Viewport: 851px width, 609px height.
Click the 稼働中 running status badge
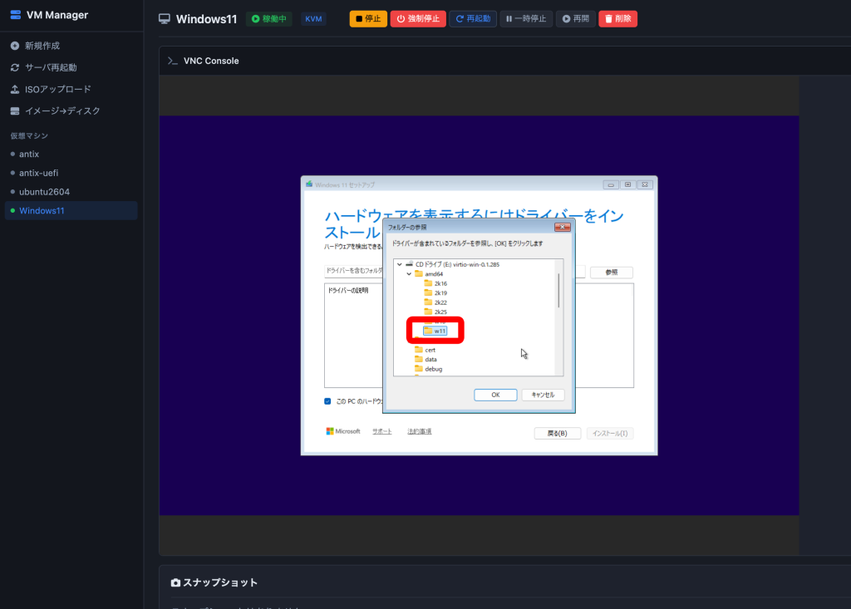[268, 19]
